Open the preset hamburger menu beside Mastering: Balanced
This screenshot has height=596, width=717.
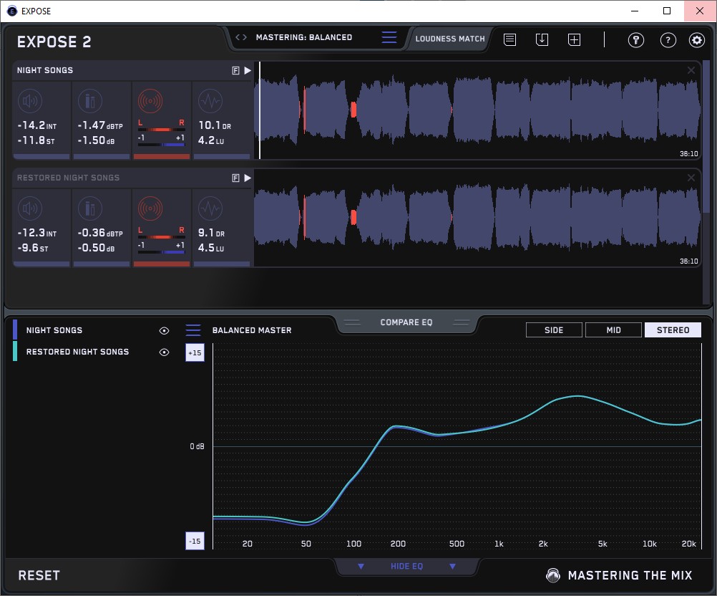pyautogui.click(x=389, y=37)
